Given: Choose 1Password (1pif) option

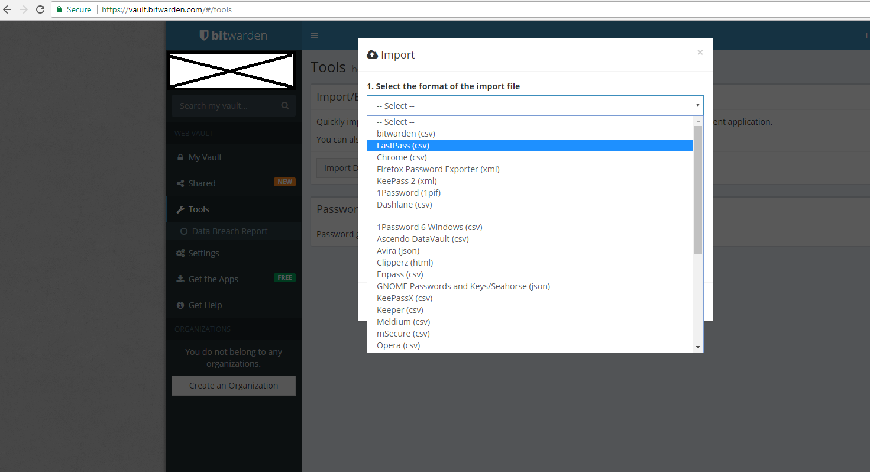Looking at the screenshot, I should point(530,193).
